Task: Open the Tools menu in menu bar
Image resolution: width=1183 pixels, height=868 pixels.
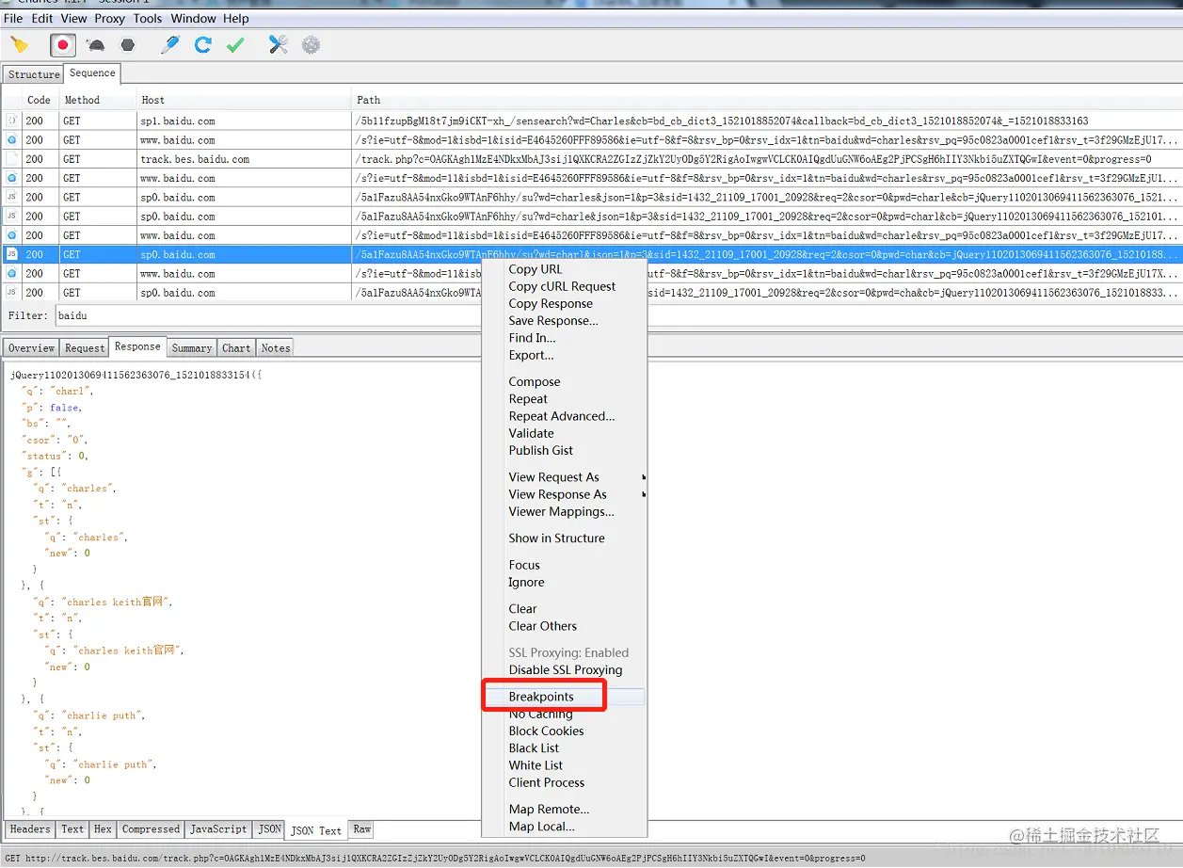Action: 148,18
